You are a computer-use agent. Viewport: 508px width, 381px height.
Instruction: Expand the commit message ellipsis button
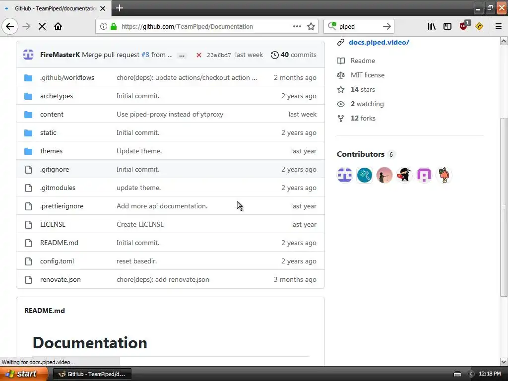pyautogui.click(x=182, y=56)
